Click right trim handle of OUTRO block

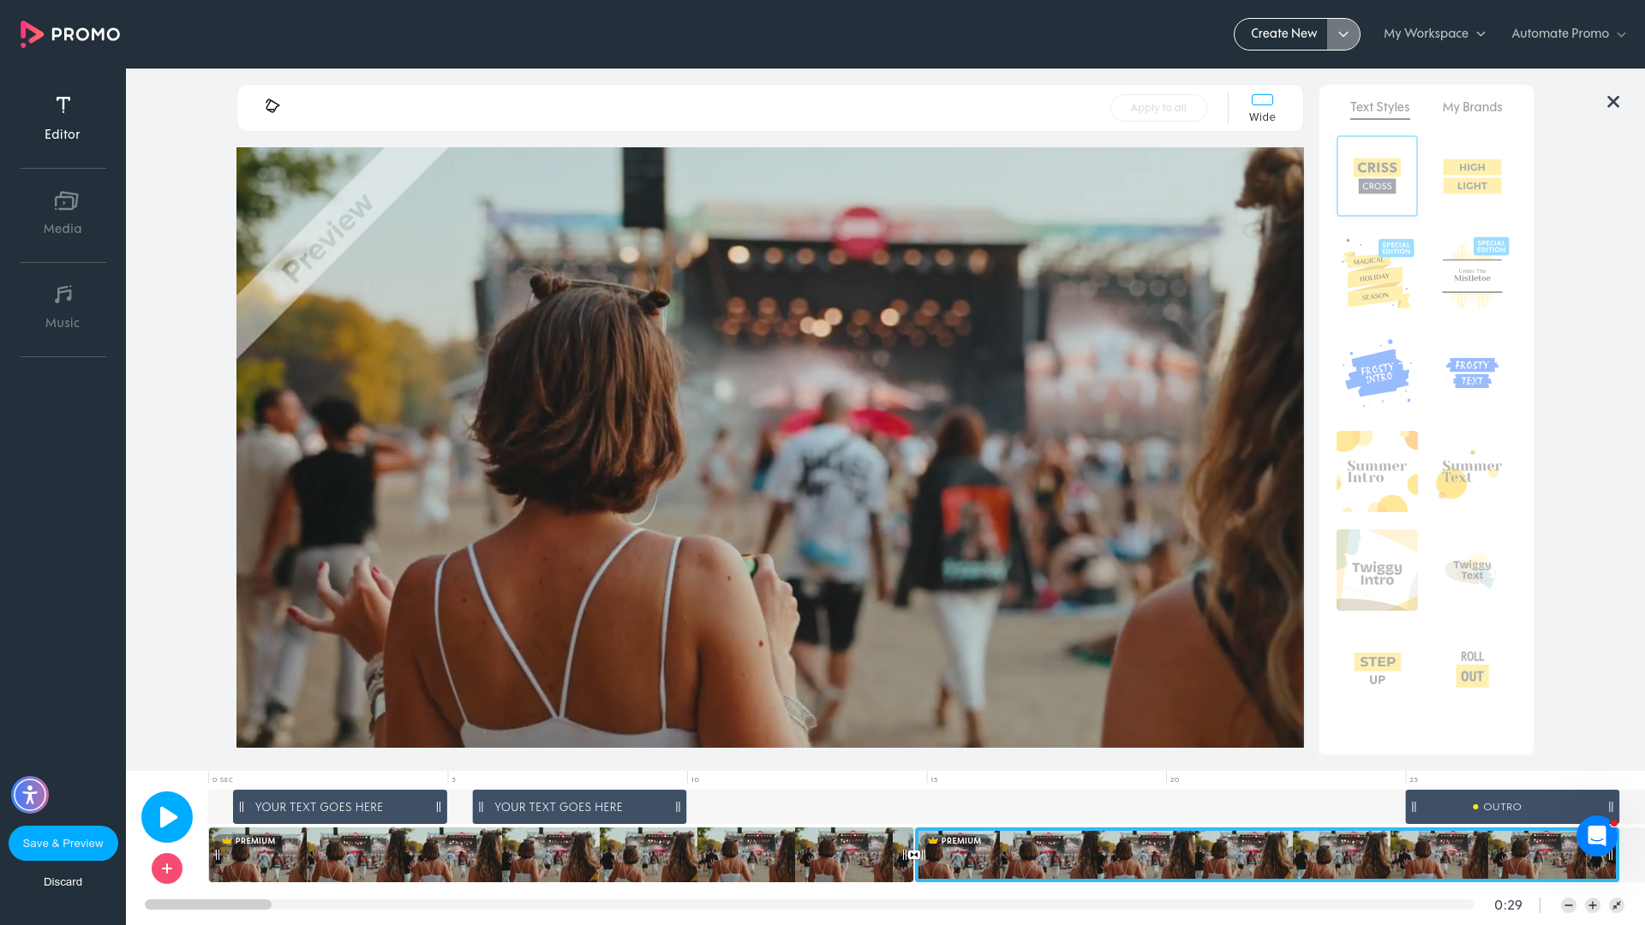tap(1611, 807)
